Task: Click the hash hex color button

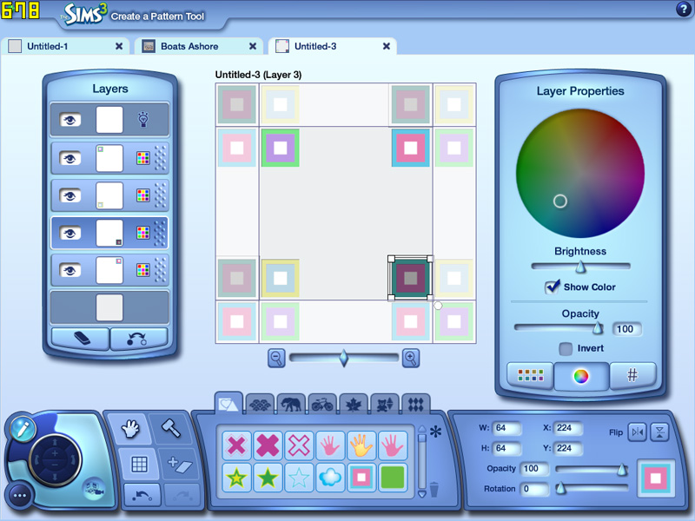Action: tap(632, 375)
